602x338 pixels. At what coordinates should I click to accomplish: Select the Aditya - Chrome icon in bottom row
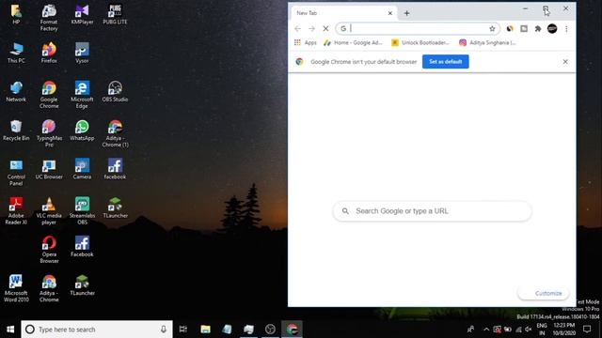(49, 289)
